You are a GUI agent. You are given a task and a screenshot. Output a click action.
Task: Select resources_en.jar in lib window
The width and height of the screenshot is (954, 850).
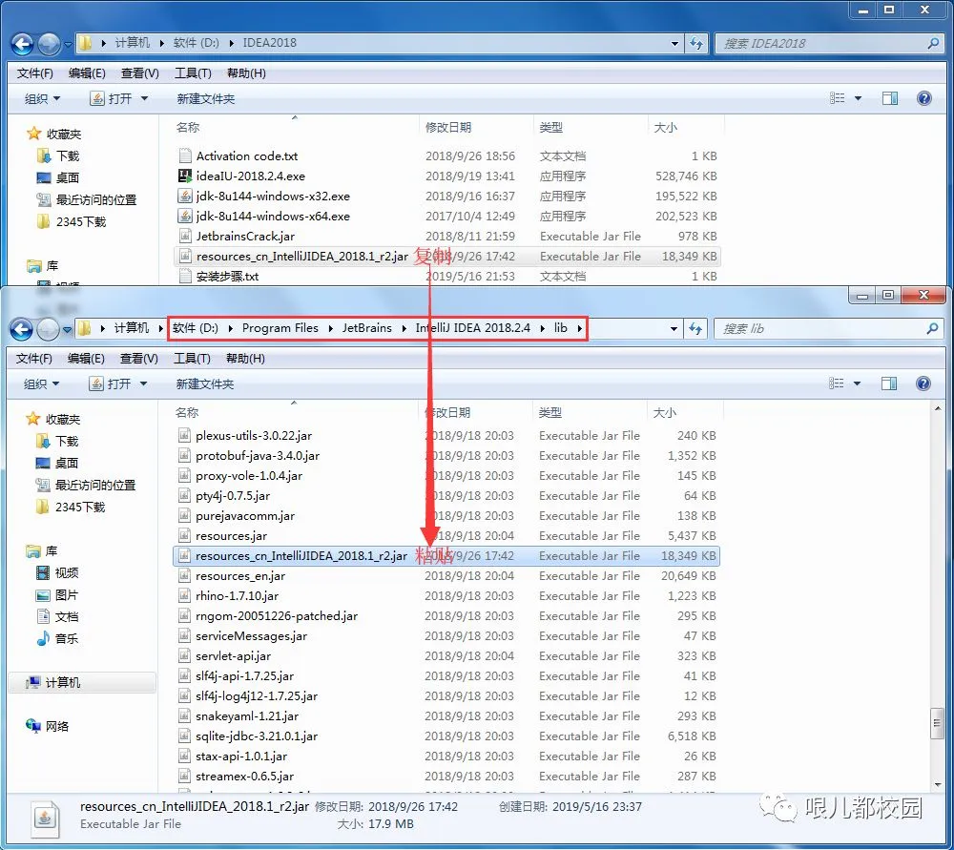[x=240, y=575]
